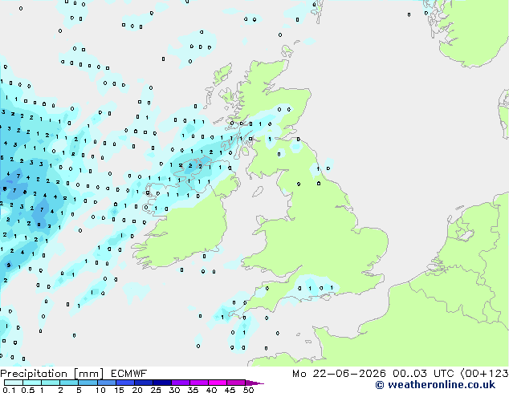509x393 pixels.
Task: Click the 40–45 mm magenta legend swatch
Action: tap(218, 383)
